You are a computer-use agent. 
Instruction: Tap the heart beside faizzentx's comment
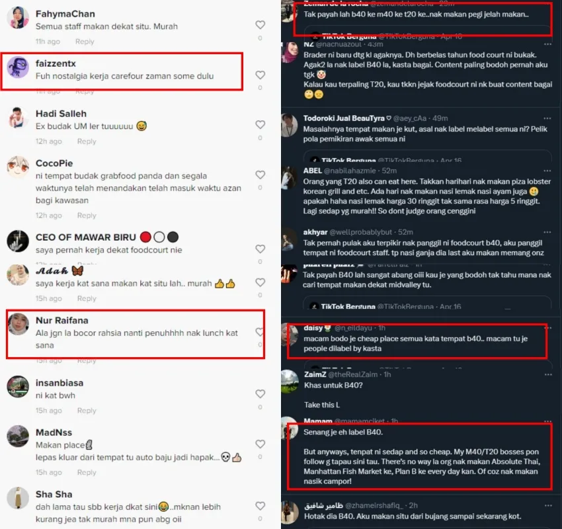coord(261,75)
